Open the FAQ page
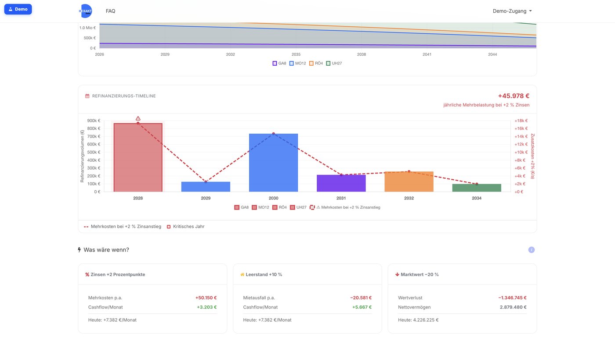This screenshot has height=341, width=615. point(111,11)
